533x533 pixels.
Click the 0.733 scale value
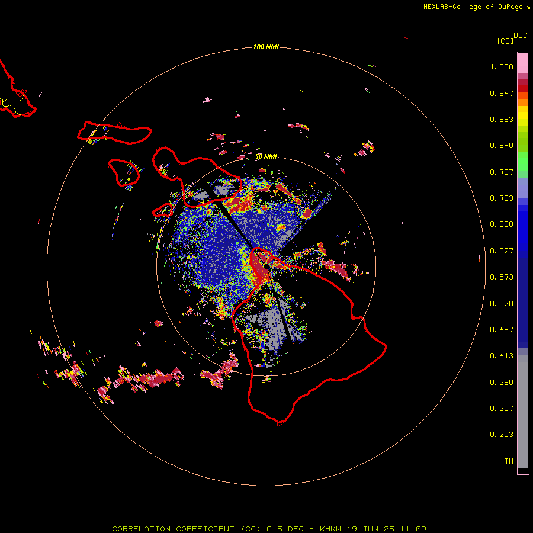tap(502, 198)
